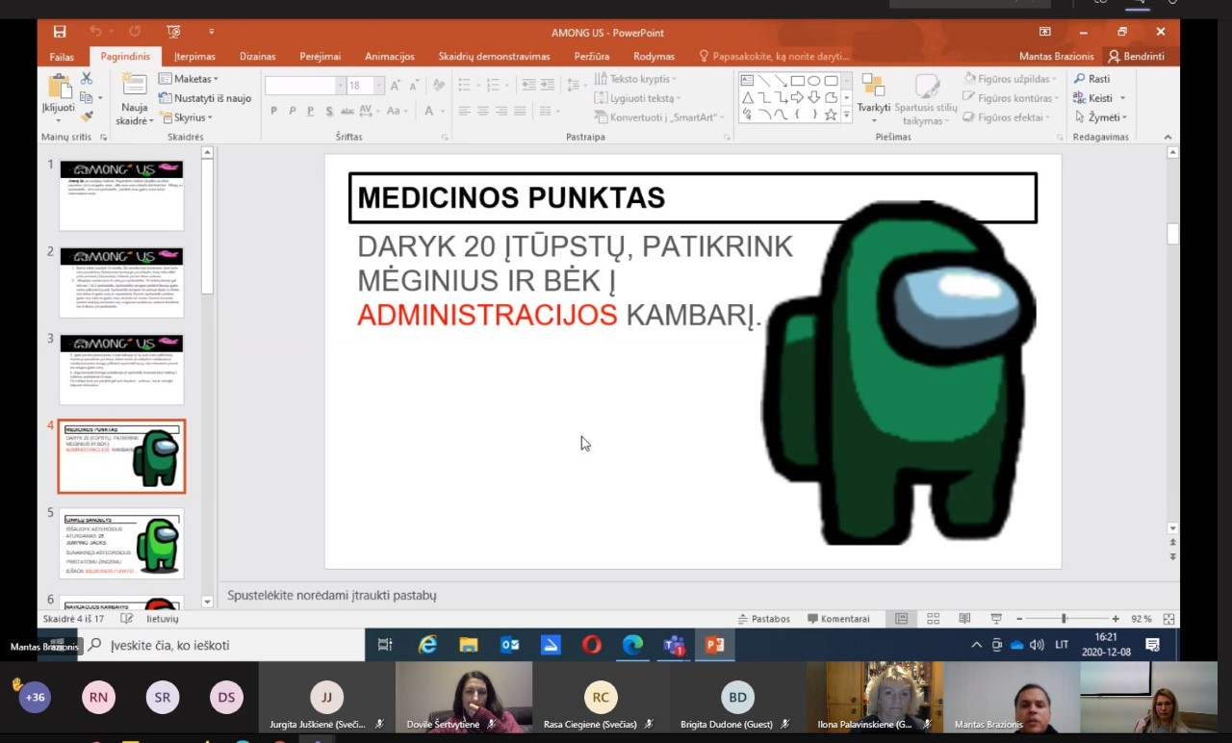Select the Format Painter brush icon
Screen dimensions: 1232x743
click(x=87, y=116)
